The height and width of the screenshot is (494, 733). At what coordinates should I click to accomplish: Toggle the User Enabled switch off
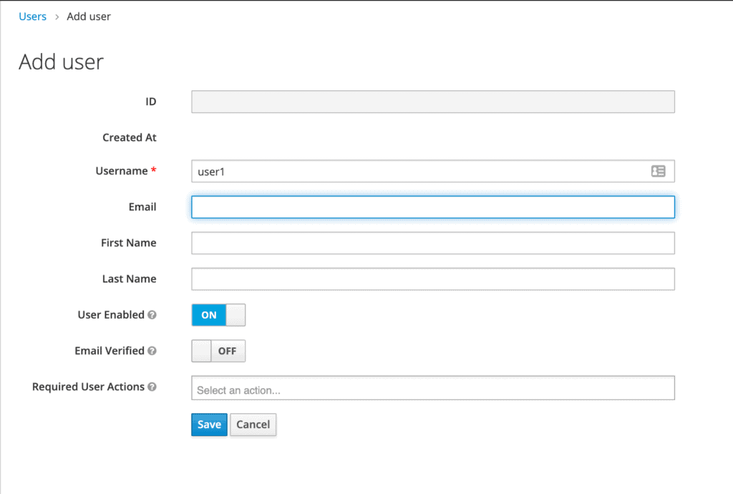pos(218,315)
